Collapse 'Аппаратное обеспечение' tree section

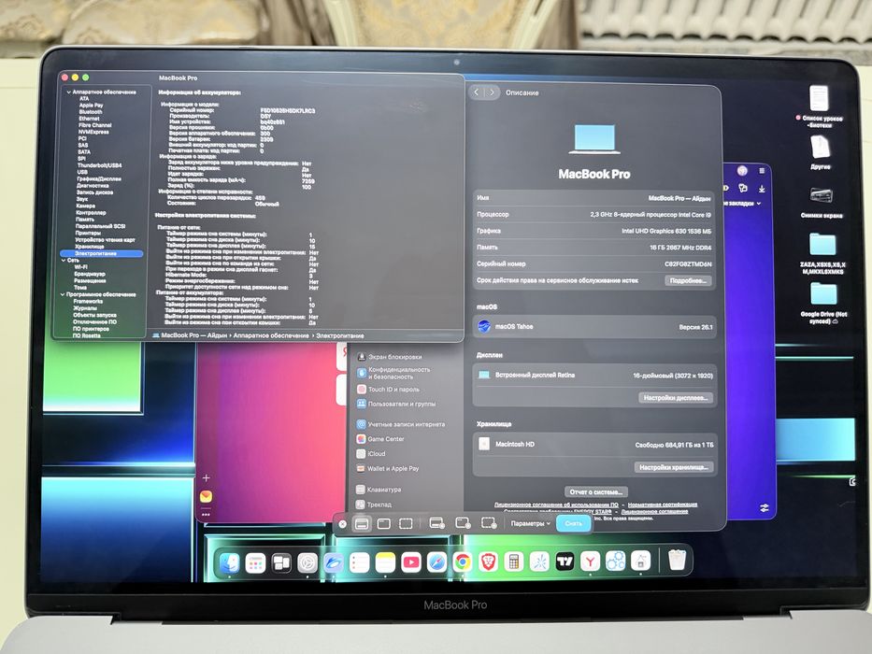pyautogui.click(x=68, y=92)
